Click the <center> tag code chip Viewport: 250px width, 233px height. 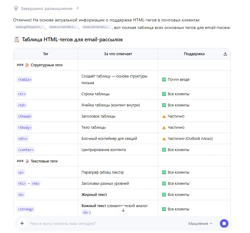coord(26,150)
